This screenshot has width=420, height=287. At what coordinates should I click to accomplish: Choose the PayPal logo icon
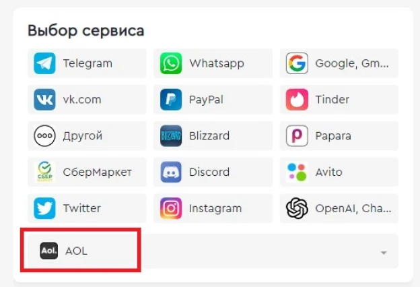171,100
